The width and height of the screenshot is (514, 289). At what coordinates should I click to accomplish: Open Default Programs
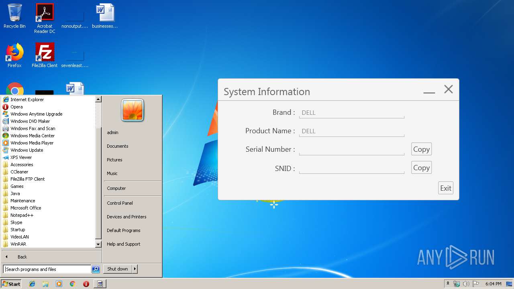coord(124,230)
